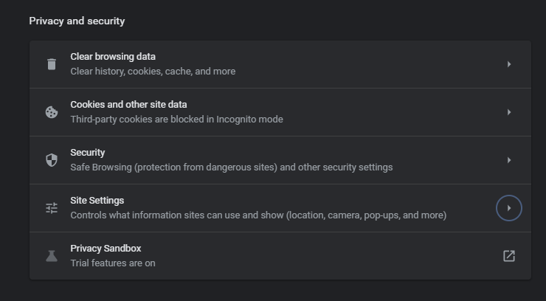The image size is (546, 301).
Task: Click the Privacy Sandbox flask icon
Action: 51,256
